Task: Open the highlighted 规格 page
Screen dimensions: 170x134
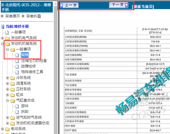Action: point(25,55)
